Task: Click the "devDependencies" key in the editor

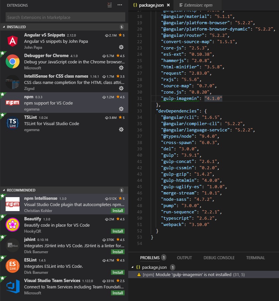Action: (x=178, y=111)
